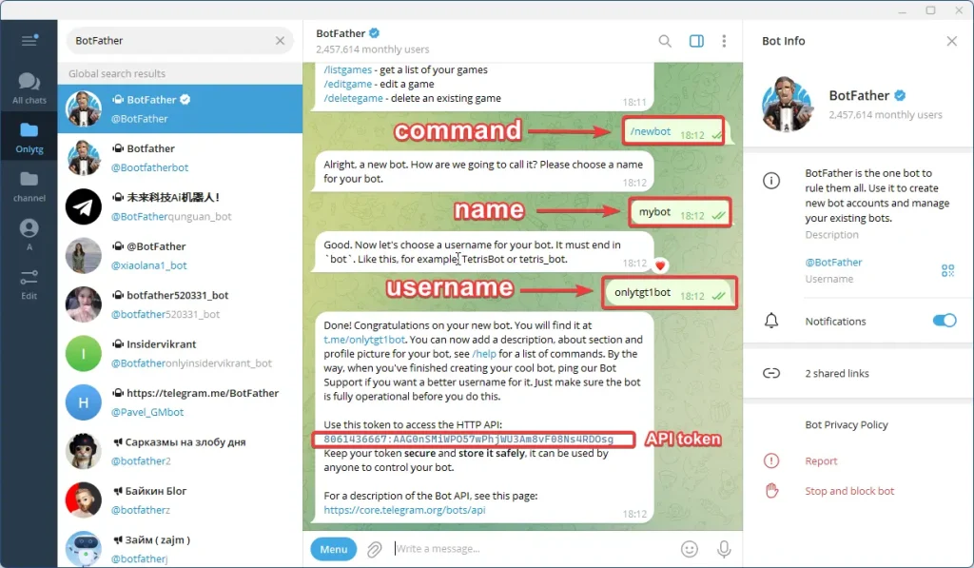Open the bot Menu button
974x568 pixels.
[333, 549]
